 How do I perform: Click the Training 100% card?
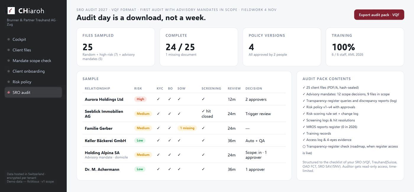pos(365,47)
